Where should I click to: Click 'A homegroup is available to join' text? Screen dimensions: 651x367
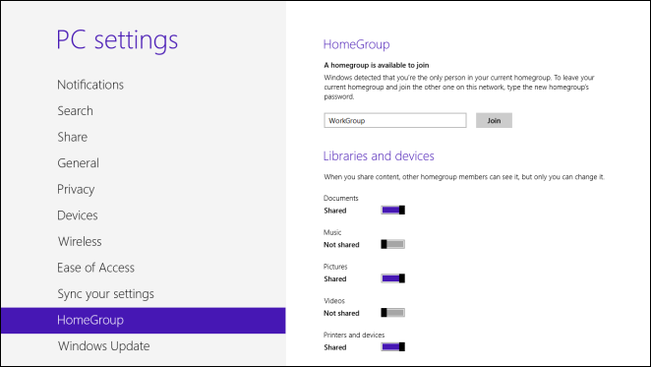pyautogui.click(x=377, y=65)
